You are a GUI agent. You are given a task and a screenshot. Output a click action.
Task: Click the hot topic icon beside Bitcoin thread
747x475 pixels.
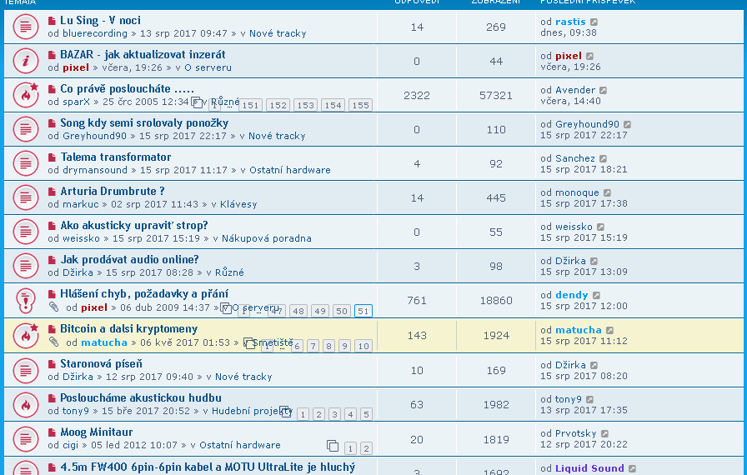26,334
